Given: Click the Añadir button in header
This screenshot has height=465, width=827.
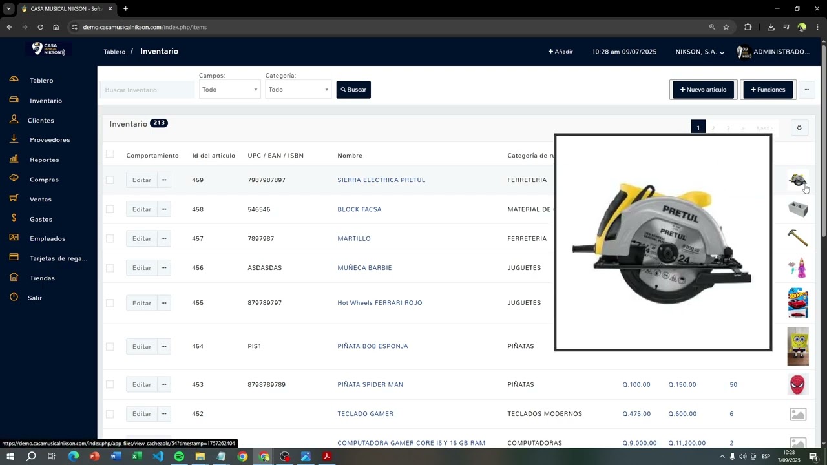Looking at the screenshot, I should pyautogui.click(x=561, y=52).
